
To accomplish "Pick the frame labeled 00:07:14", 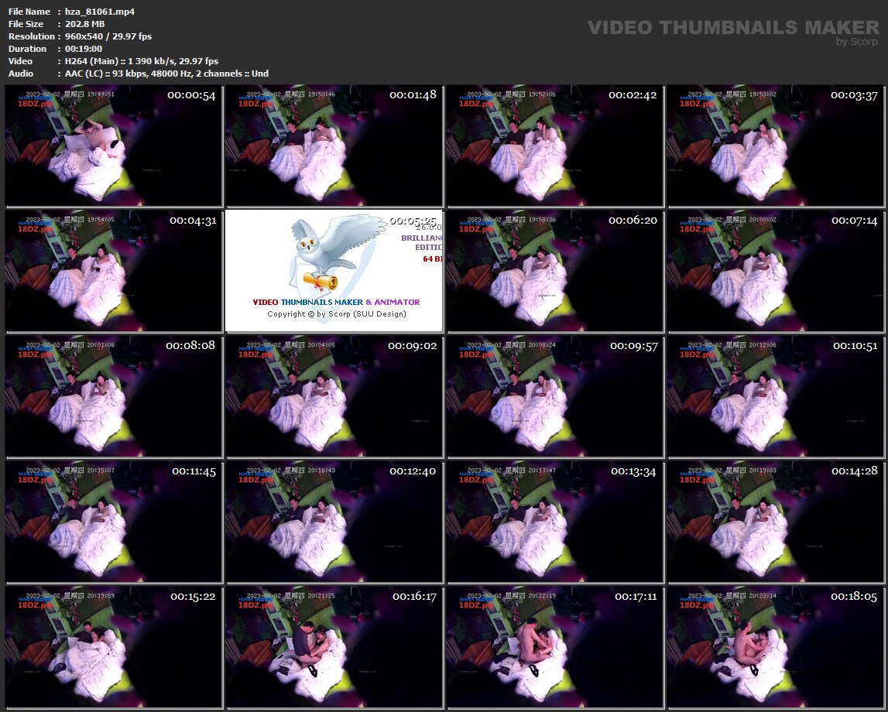I will 775,272.
